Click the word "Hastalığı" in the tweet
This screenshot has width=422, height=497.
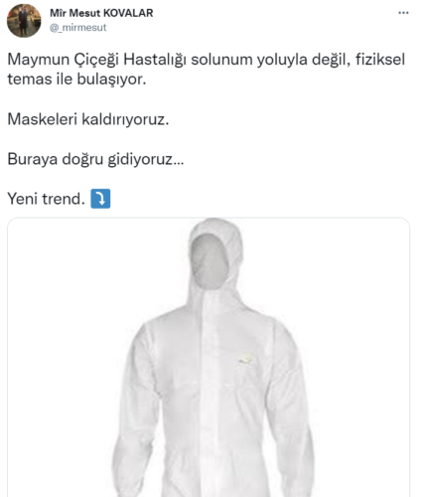click(x=154, y=61)
